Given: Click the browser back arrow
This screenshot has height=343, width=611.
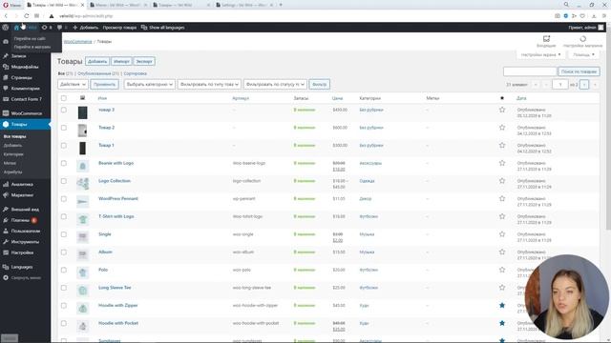Looking at the screenshot, I should (6, 16).
